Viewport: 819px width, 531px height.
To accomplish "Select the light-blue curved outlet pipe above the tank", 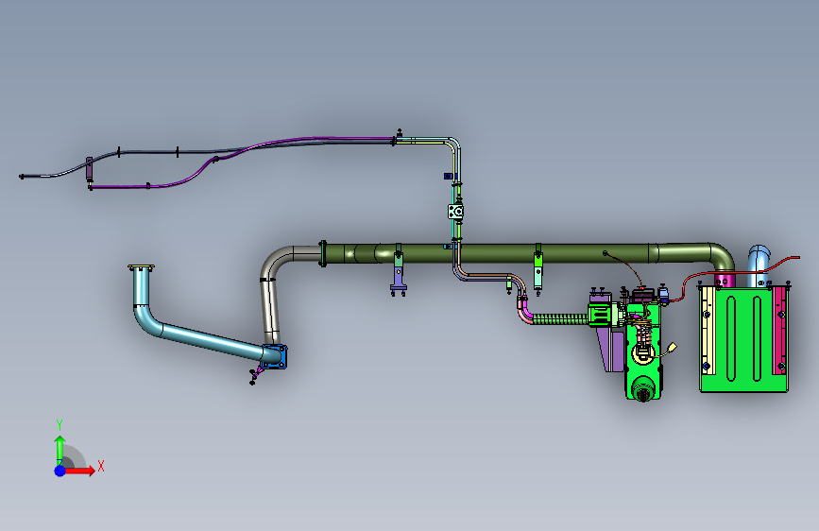I will click(758, 265).
